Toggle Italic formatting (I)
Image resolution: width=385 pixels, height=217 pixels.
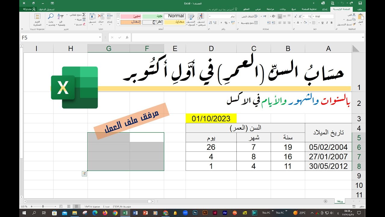(327, 23)
